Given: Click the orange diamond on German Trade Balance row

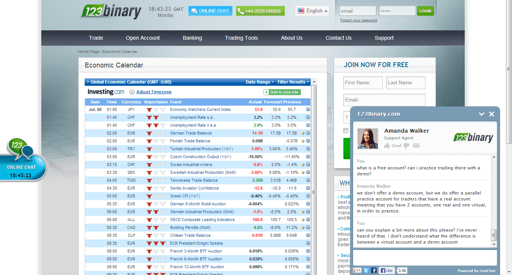Looking at the screenshot, I should [303, 133].
